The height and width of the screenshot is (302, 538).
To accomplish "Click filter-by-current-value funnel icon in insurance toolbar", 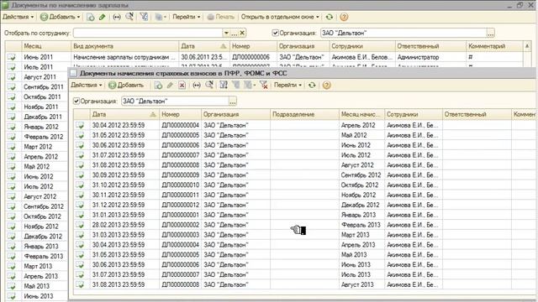I will click(x=236, y=86).
